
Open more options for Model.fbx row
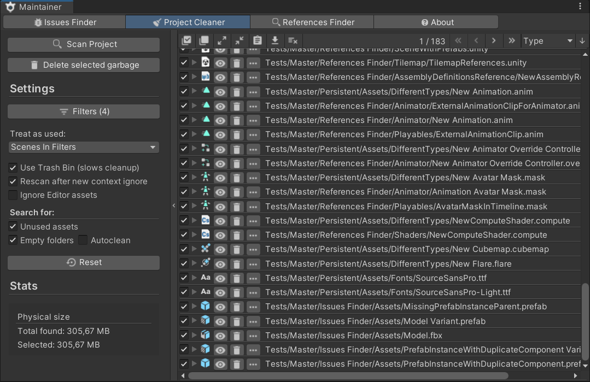253,336
